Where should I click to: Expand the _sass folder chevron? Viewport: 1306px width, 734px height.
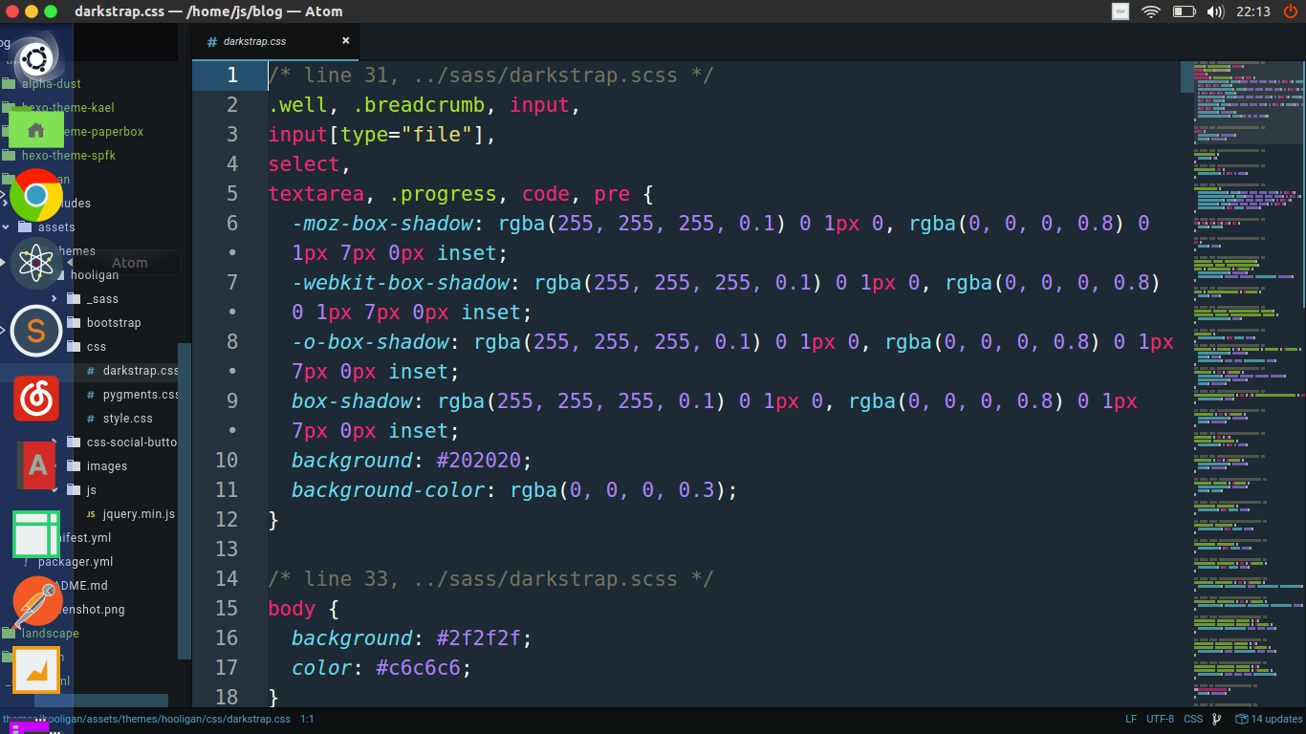55,299
